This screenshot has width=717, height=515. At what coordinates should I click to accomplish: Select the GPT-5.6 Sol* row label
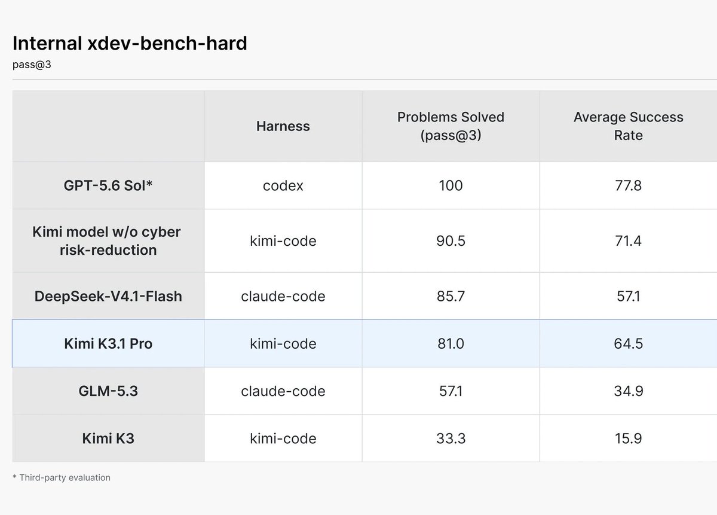point(108,185)
